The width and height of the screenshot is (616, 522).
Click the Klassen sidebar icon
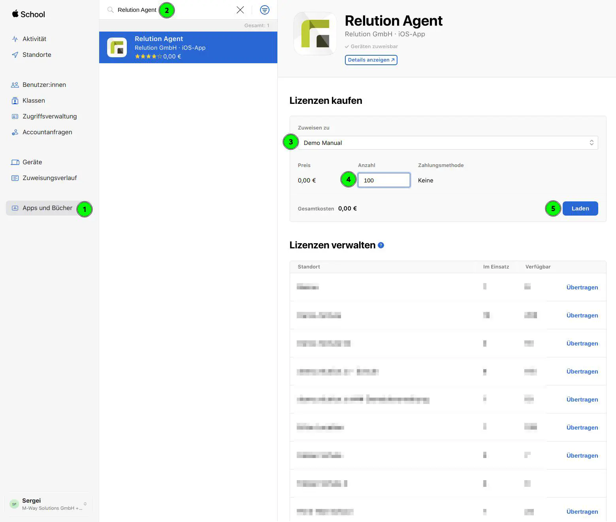click(x=15, y=101)
